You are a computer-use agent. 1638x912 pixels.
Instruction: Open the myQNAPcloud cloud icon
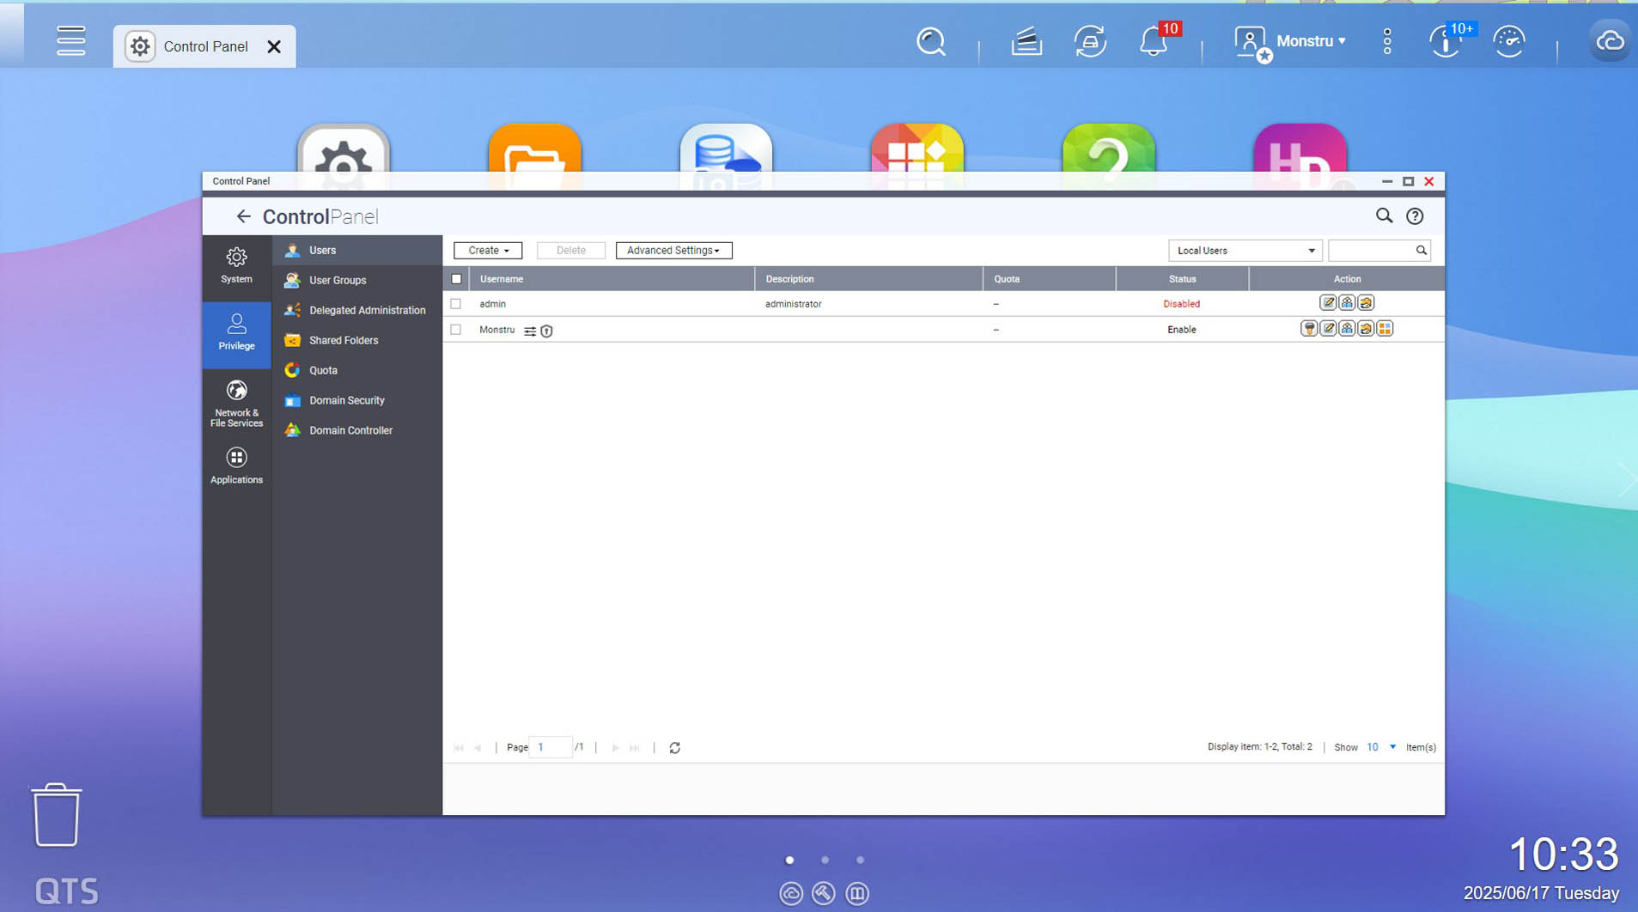[x=1610, y=41]
